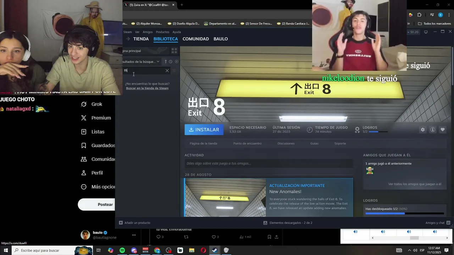Open Perfil in X sidebar
454x255 pixels.
coord(92,173)
